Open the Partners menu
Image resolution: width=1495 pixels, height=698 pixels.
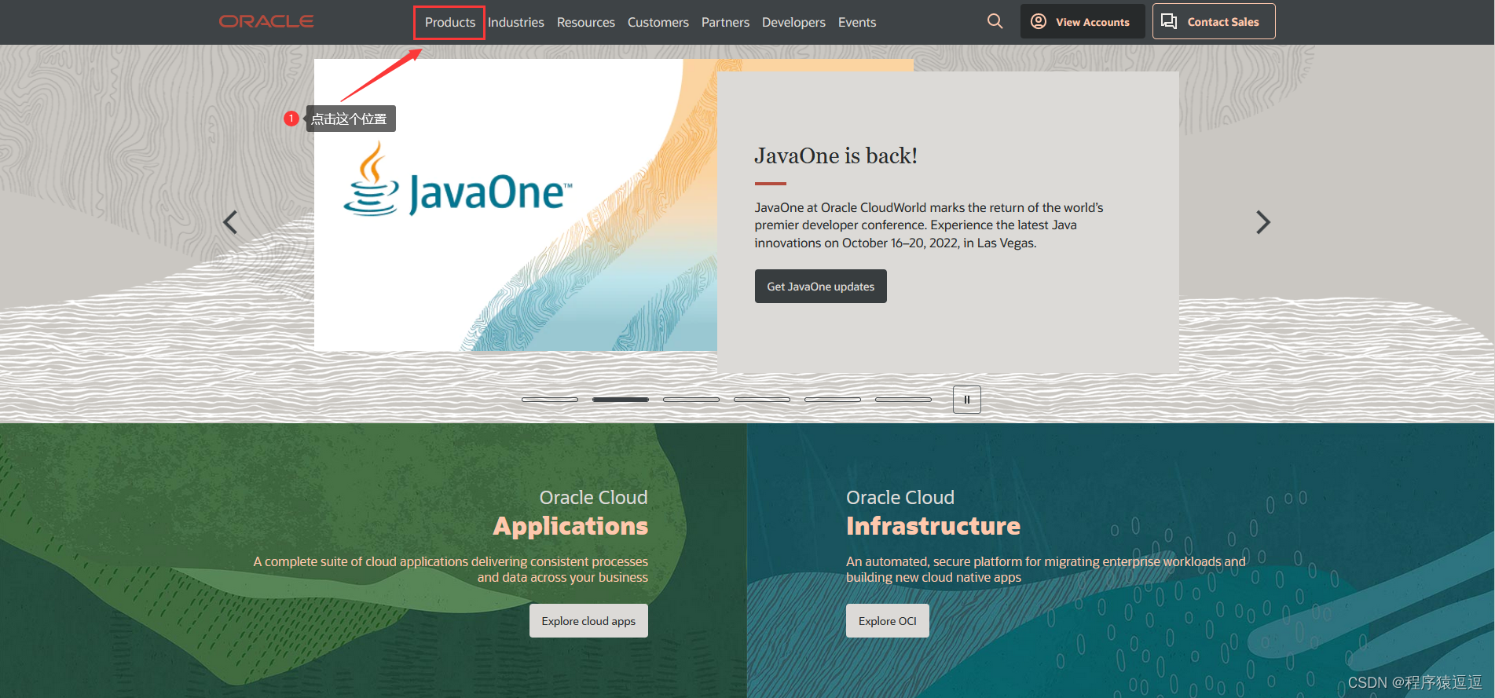click(x=725, y=22)
